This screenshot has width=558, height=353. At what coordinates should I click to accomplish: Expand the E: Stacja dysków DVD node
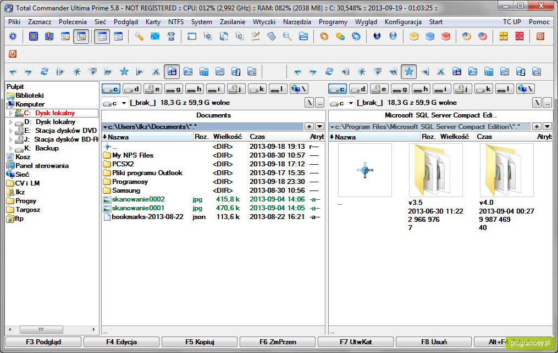(10, 131)
